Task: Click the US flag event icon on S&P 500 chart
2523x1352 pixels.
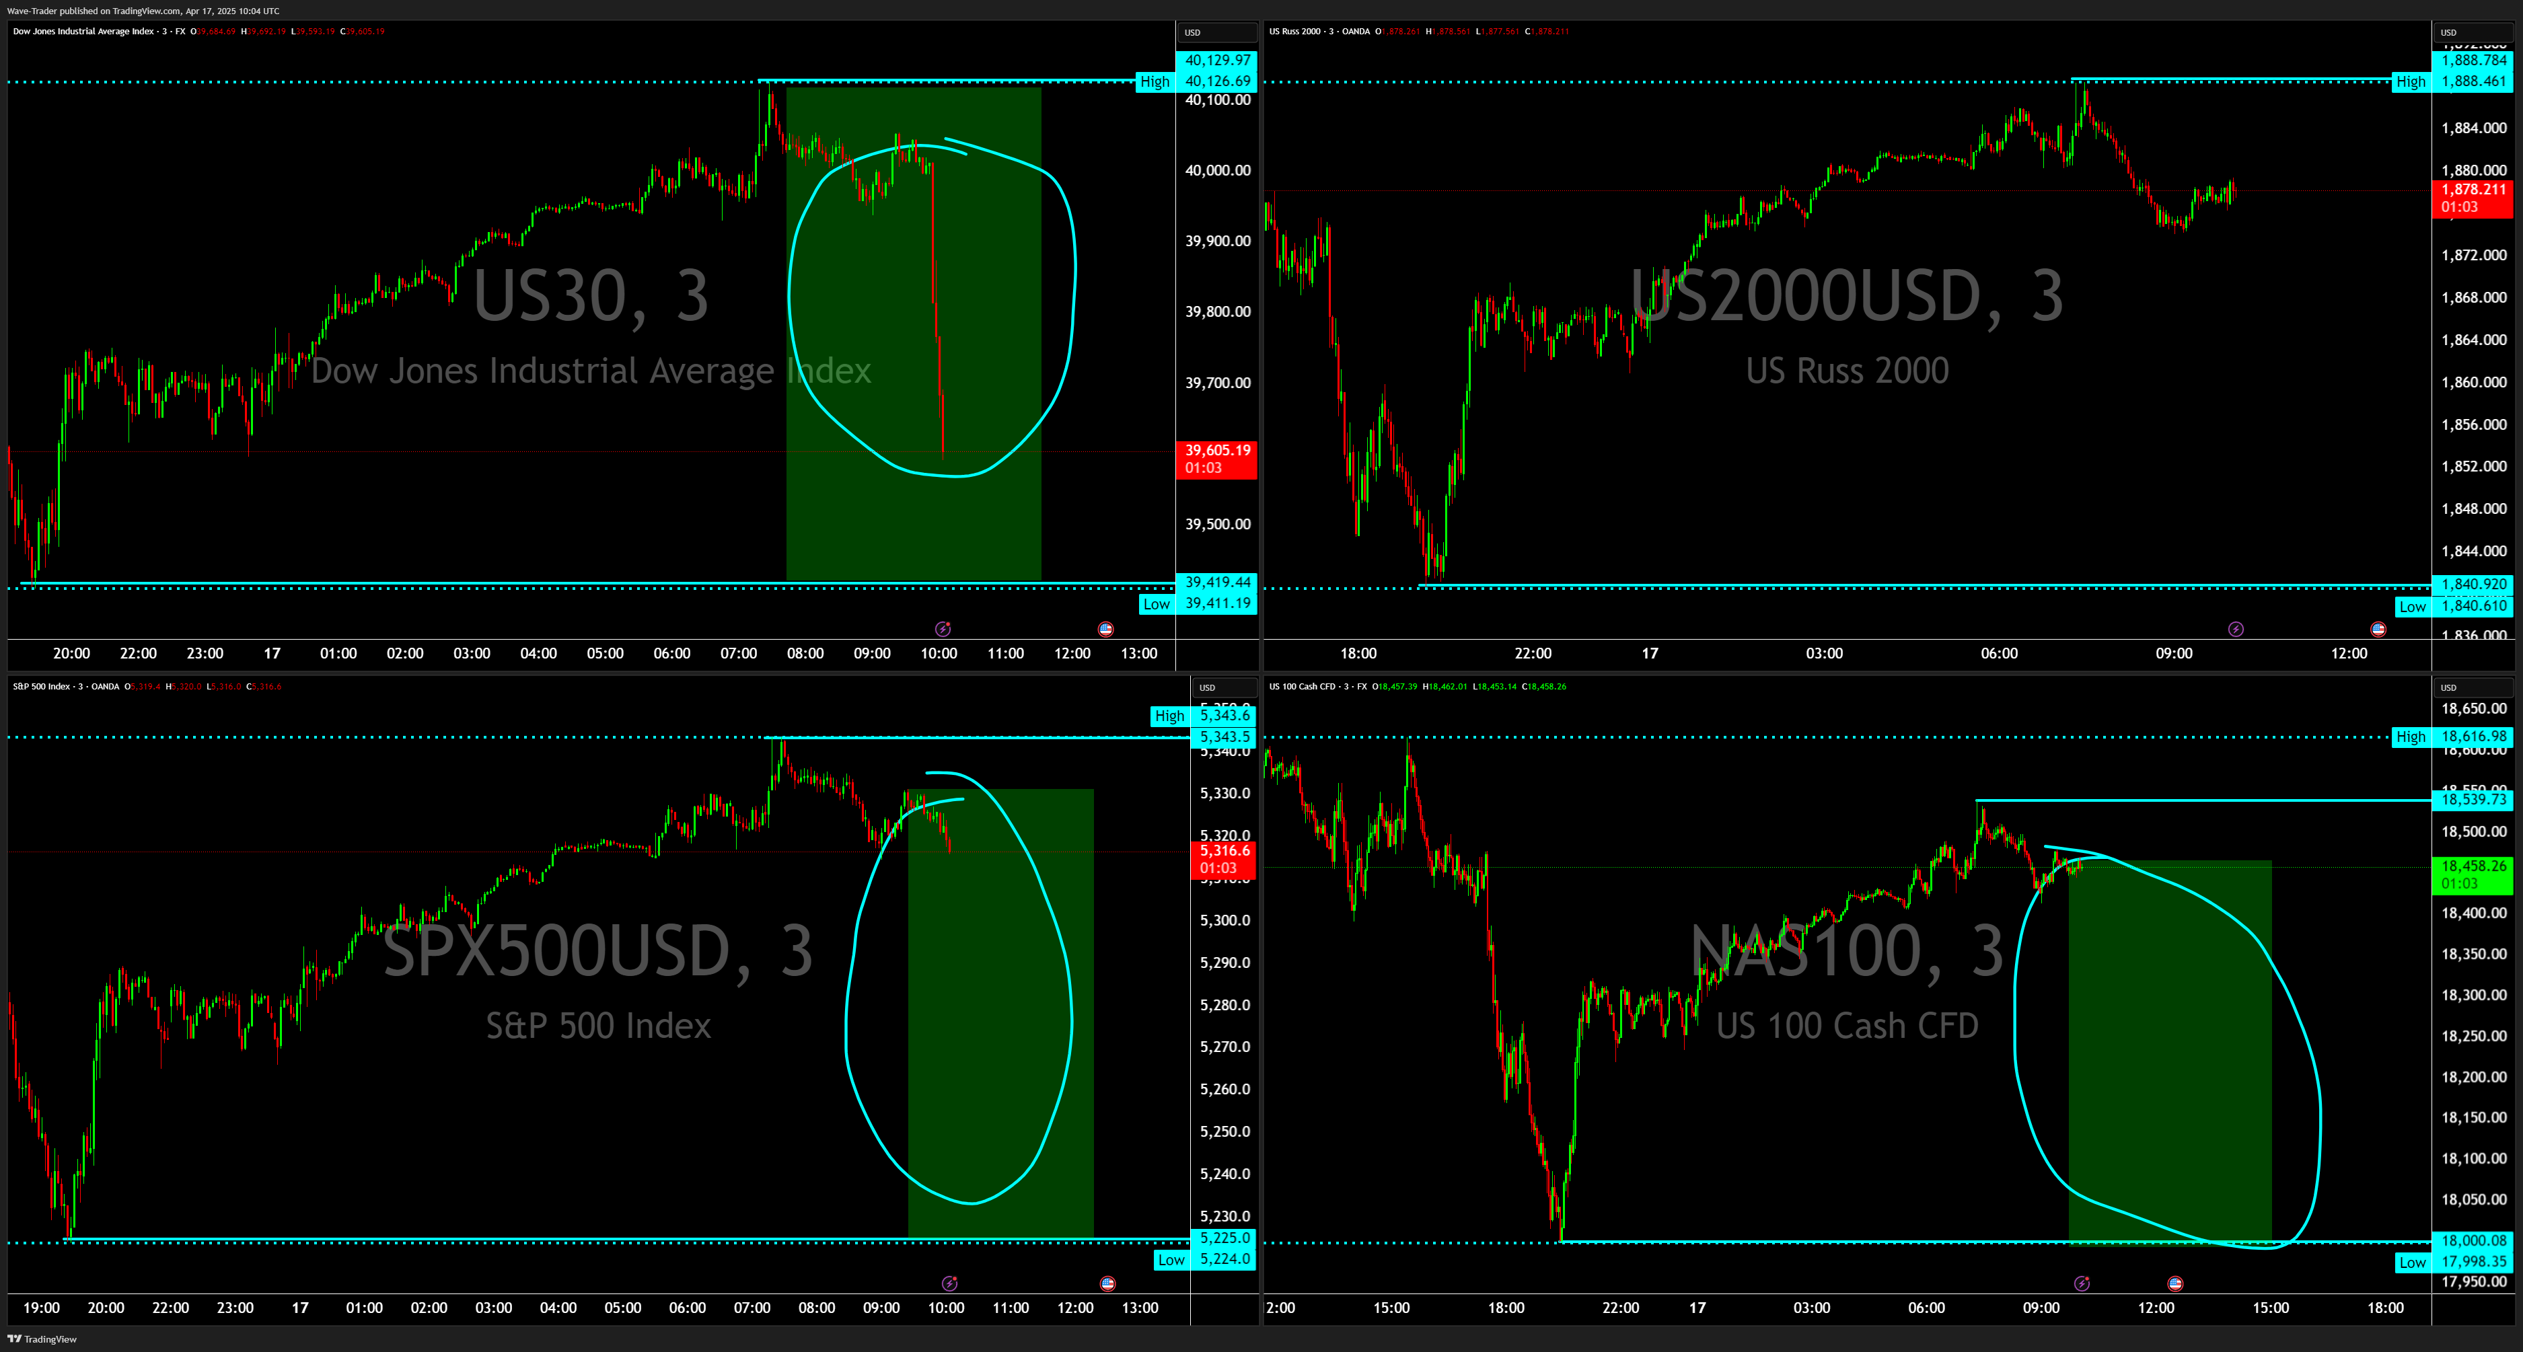Action: (1107, 1283)
